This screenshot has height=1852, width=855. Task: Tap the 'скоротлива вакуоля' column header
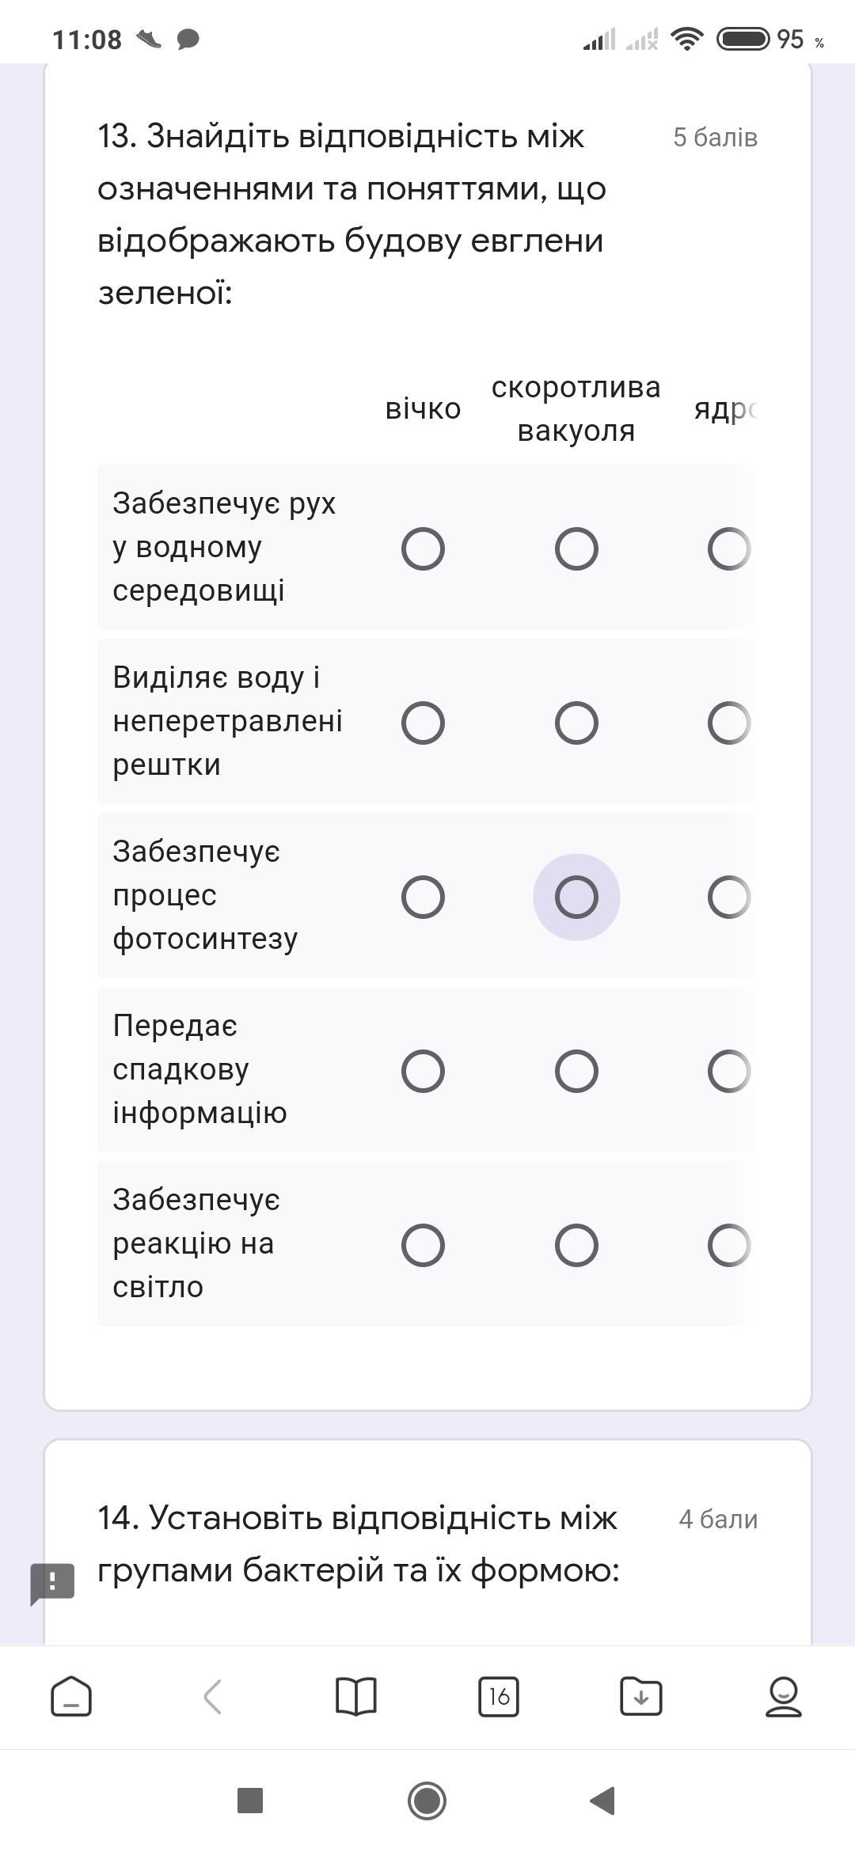click(576, 408)
